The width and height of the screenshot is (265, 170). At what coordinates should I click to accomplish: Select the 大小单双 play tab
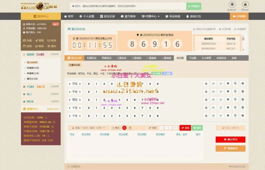pyautogui.click(x=207, y=58)
